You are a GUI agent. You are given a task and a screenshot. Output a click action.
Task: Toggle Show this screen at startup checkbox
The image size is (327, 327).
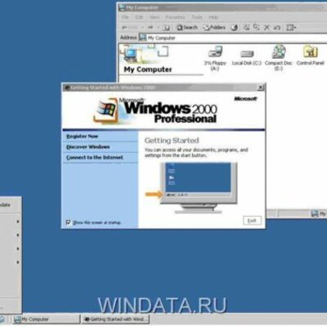[68, 222]
